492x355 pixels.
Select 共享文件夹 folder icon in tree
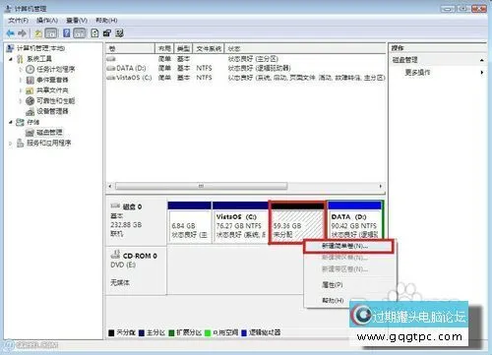pyautogui.click(x=30, y=90)
